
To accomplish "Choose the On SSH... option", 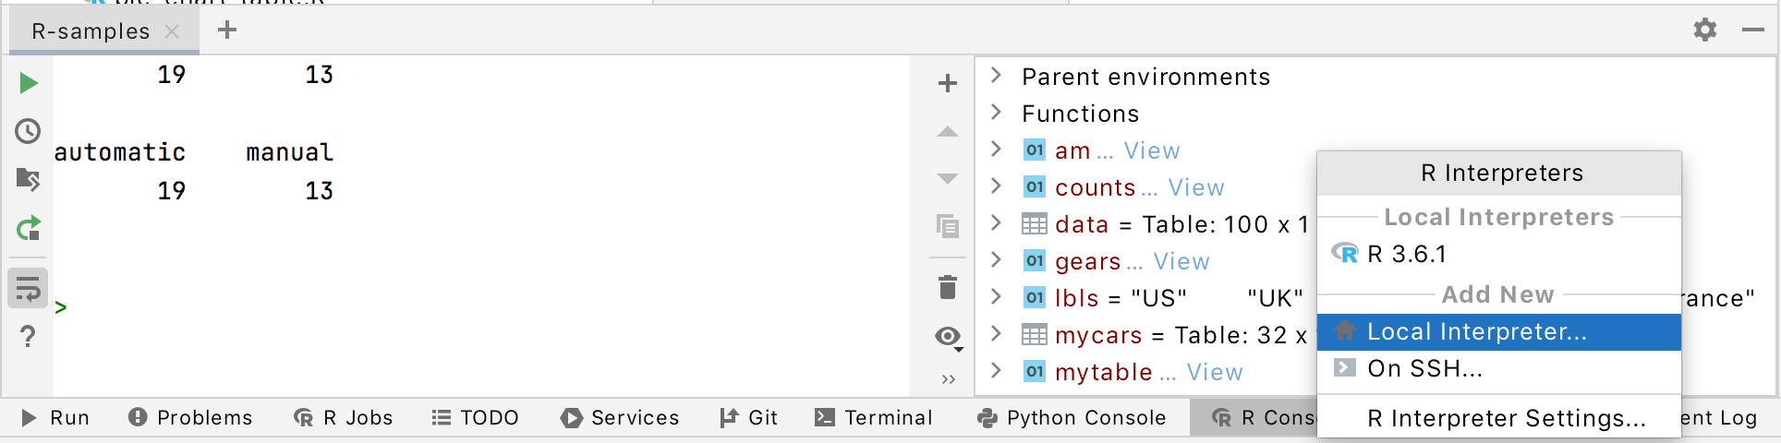I will (x=1424, y=369).
